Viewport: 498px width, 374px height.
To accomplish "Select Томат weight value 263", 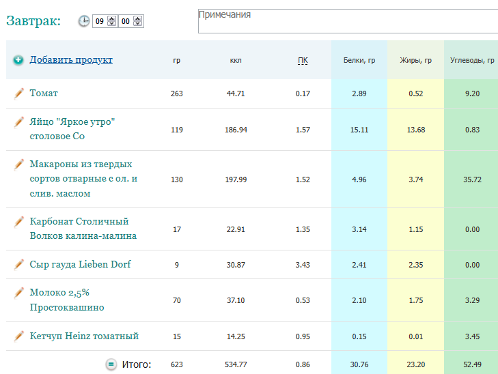I will (177, 93).
